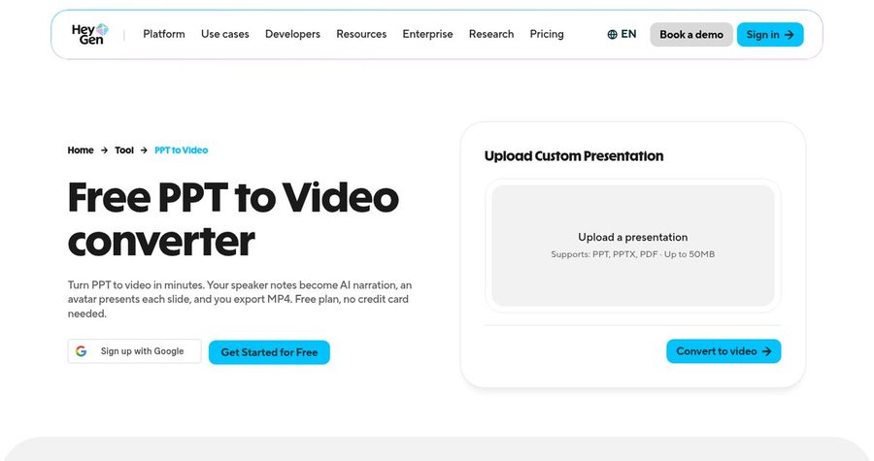The image size is (874, 461).
Task: Click the Google logo icon
Action: [82, 351]
